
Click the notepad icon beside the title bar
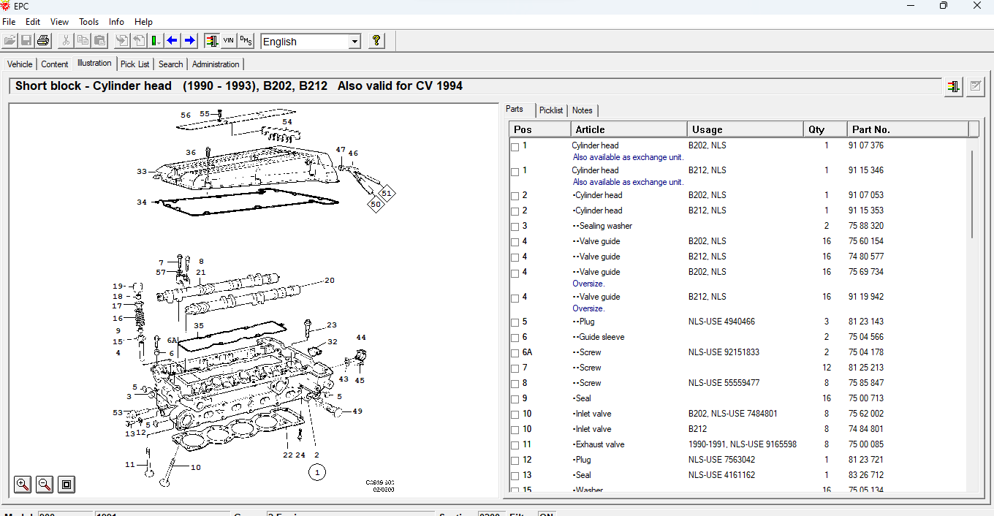coord(975,86)
